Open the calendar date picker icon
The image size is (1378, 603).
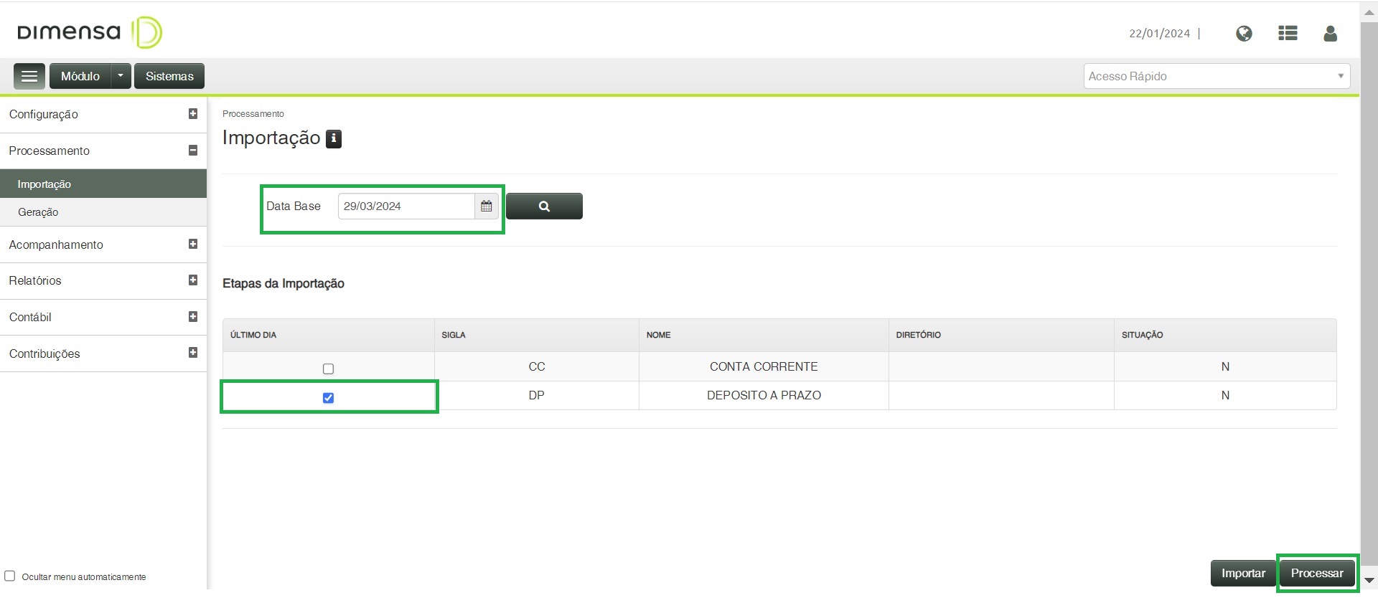click(487, 206)
